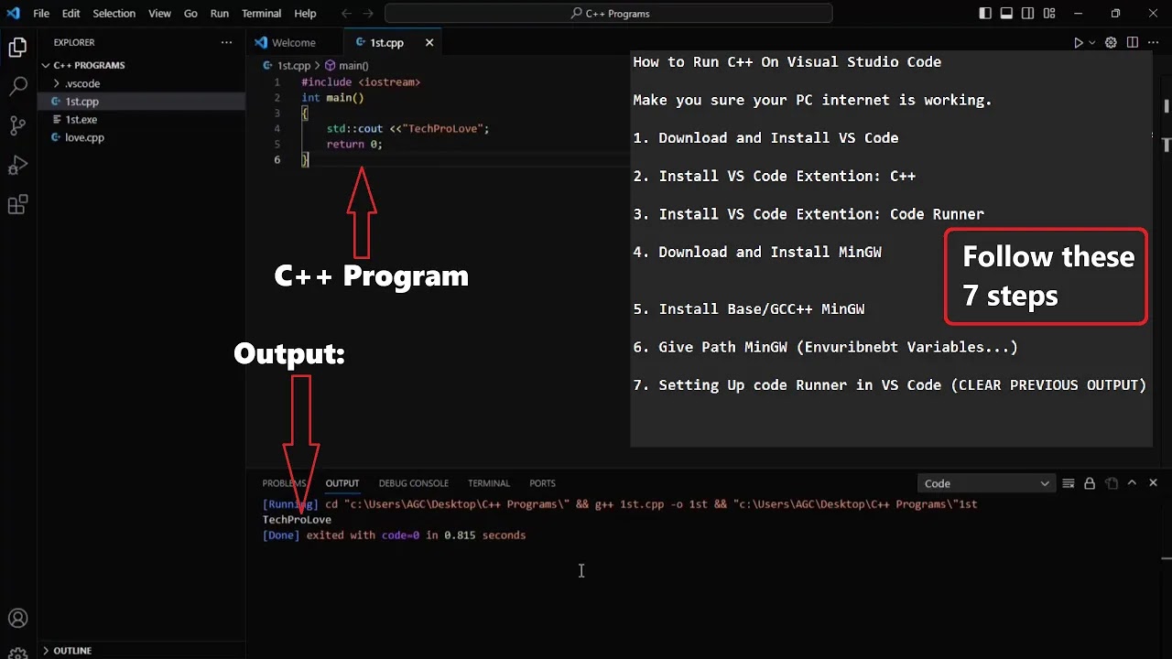Switch to the Ports panel tab
The image size is (1172, 659).
pyautogui.click(x=542, y=483)
